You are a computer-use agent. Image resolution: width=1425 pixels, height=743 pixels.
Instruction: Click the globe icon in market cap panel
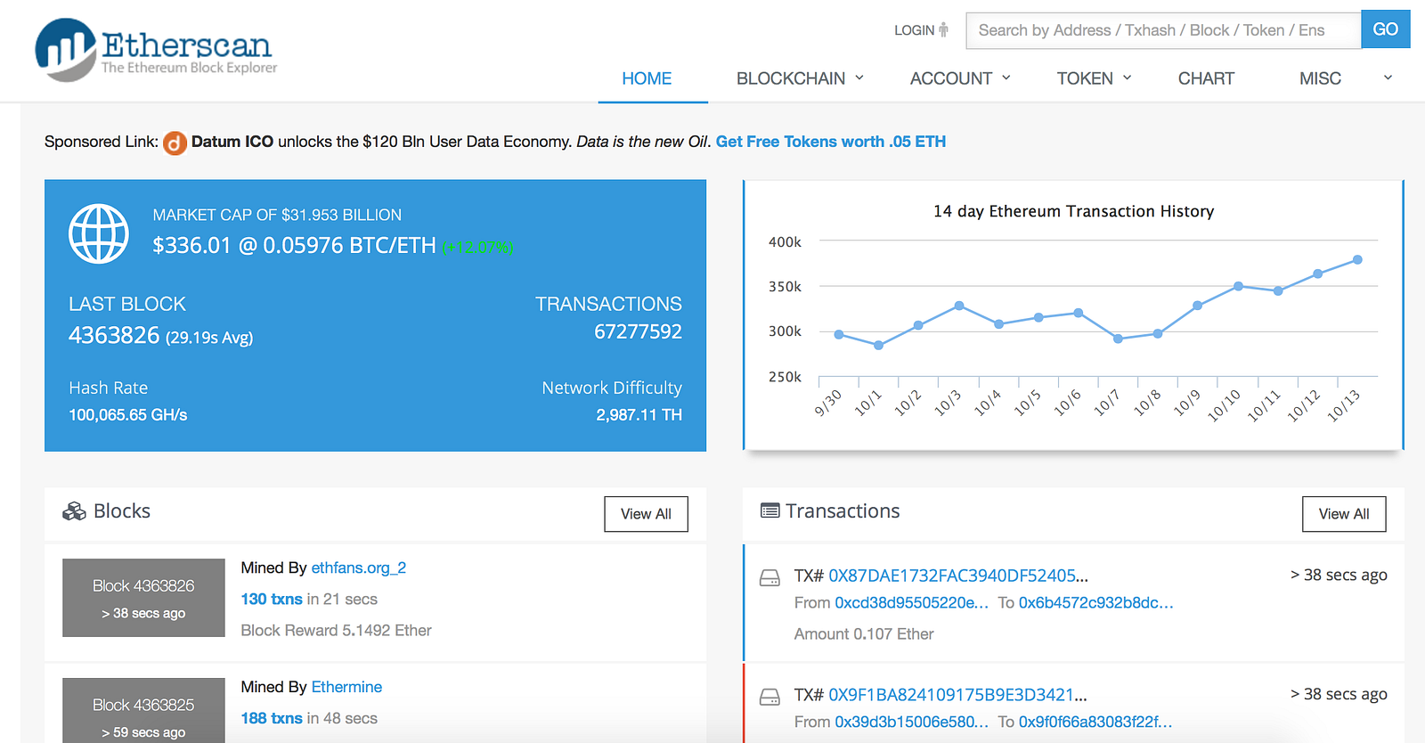(99, 233)
